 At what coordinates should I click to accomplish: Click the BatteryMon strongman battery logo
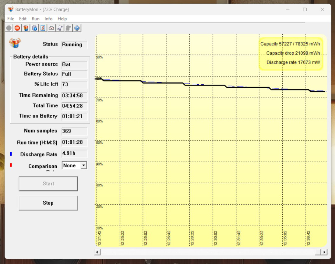[x=15, y=43]
